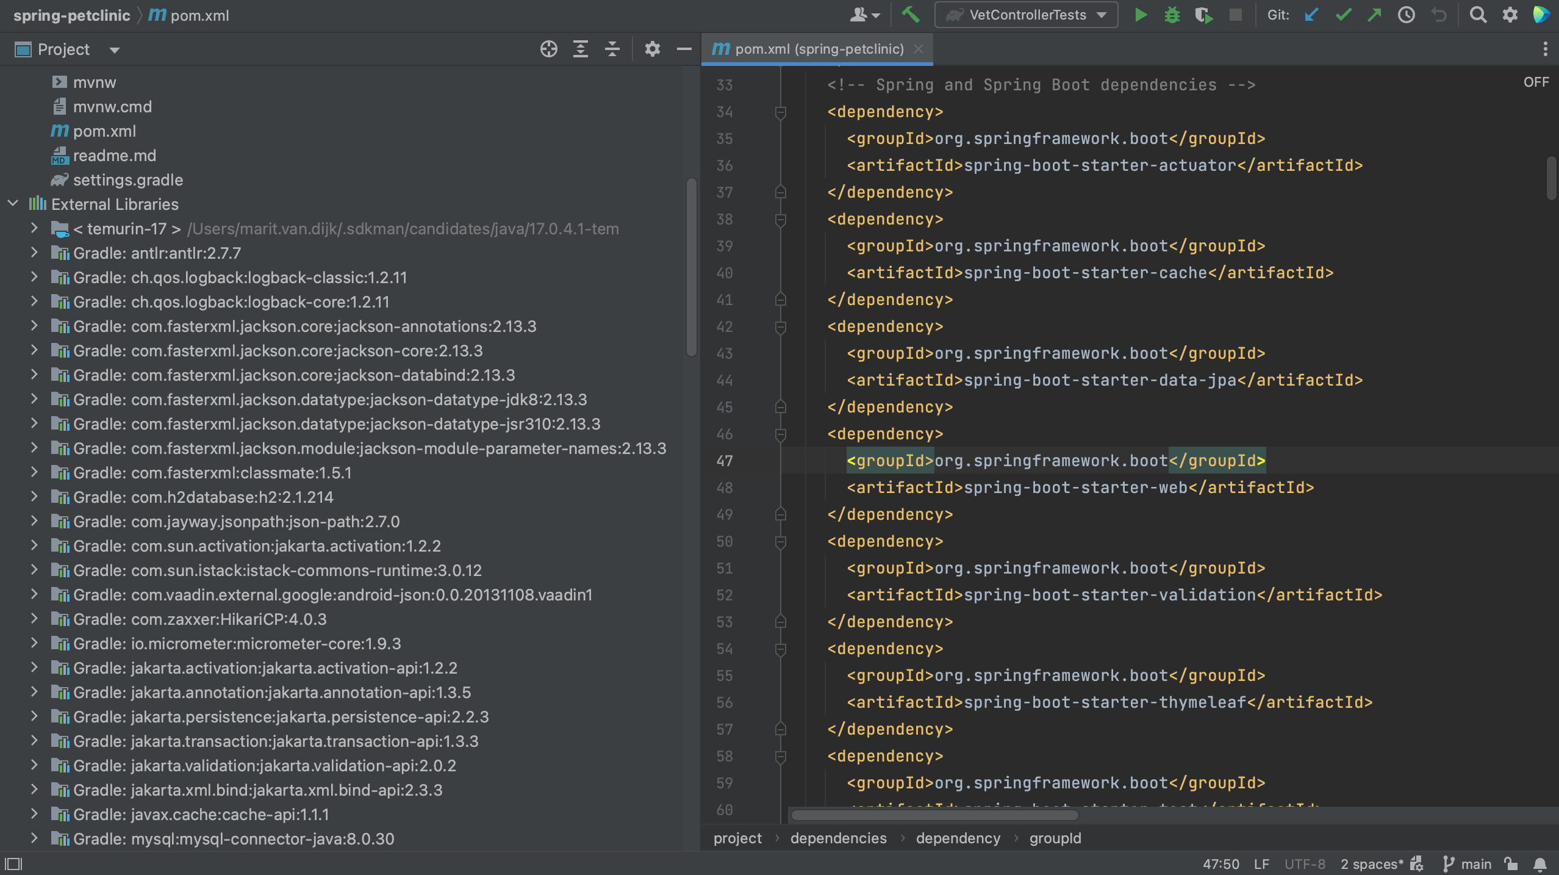Expand the temurin-17 JDK node
The image size is (1559, 875).
(34, 228)
